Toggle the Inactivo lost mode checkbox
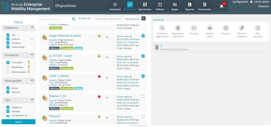This screenshot has width=271, height=127. [8, 92]
